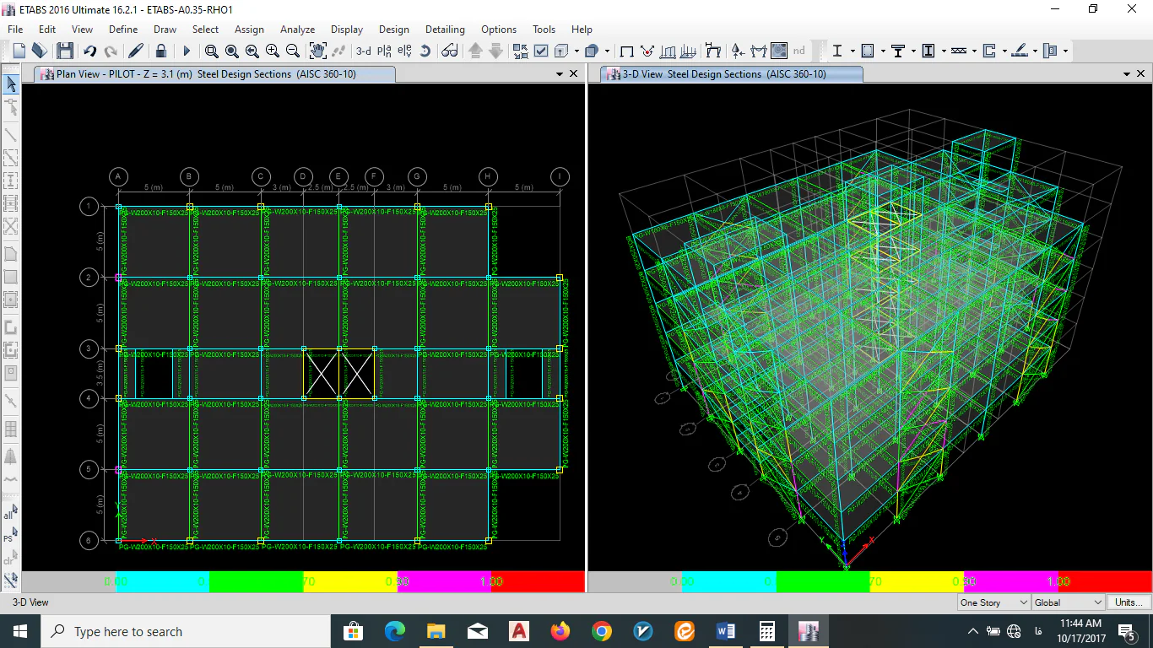
Task: Open the Analyze menu
Action: point(297,30)
